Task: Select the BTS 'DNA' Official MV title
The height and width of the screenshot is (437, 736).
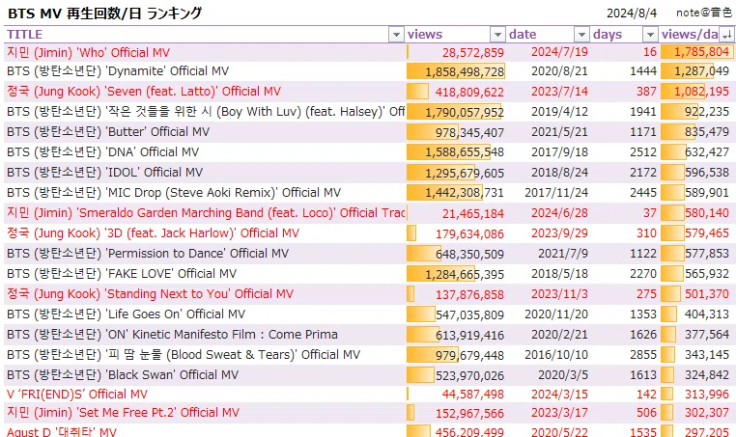Action: click(102, 151)
